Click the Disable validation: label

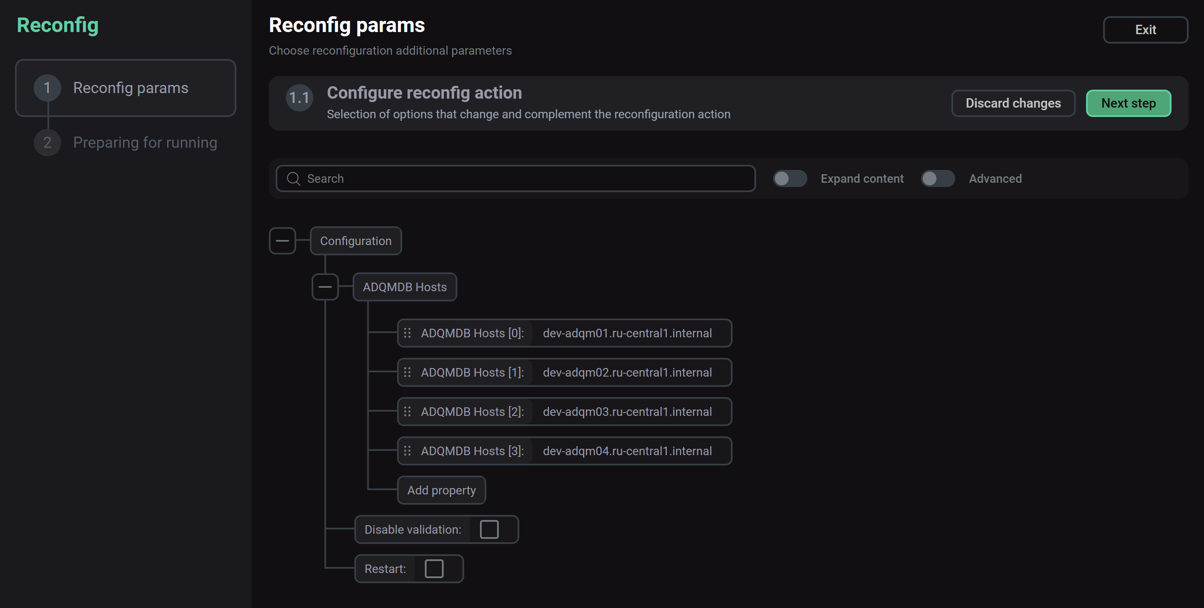point(413,529)
